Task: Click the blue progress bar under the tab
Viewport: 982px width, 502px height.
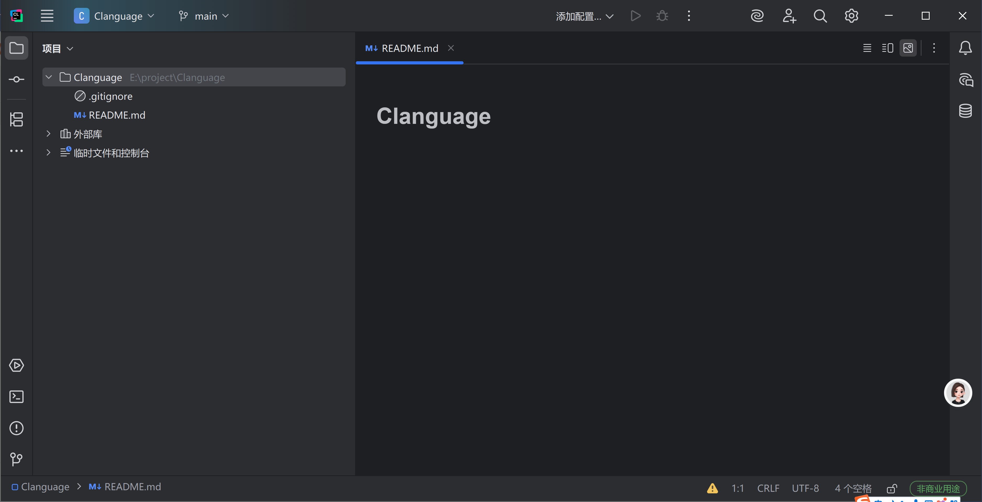Action: click(x=409, y=63)
